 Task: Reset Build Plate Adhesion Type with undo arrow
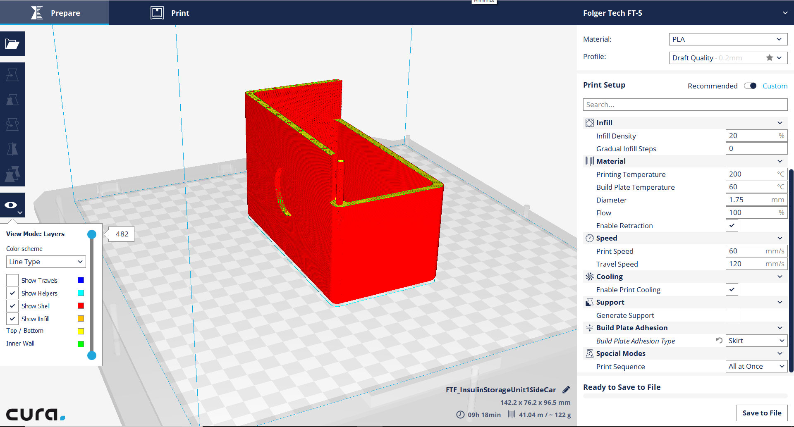[x=719, y=341]
